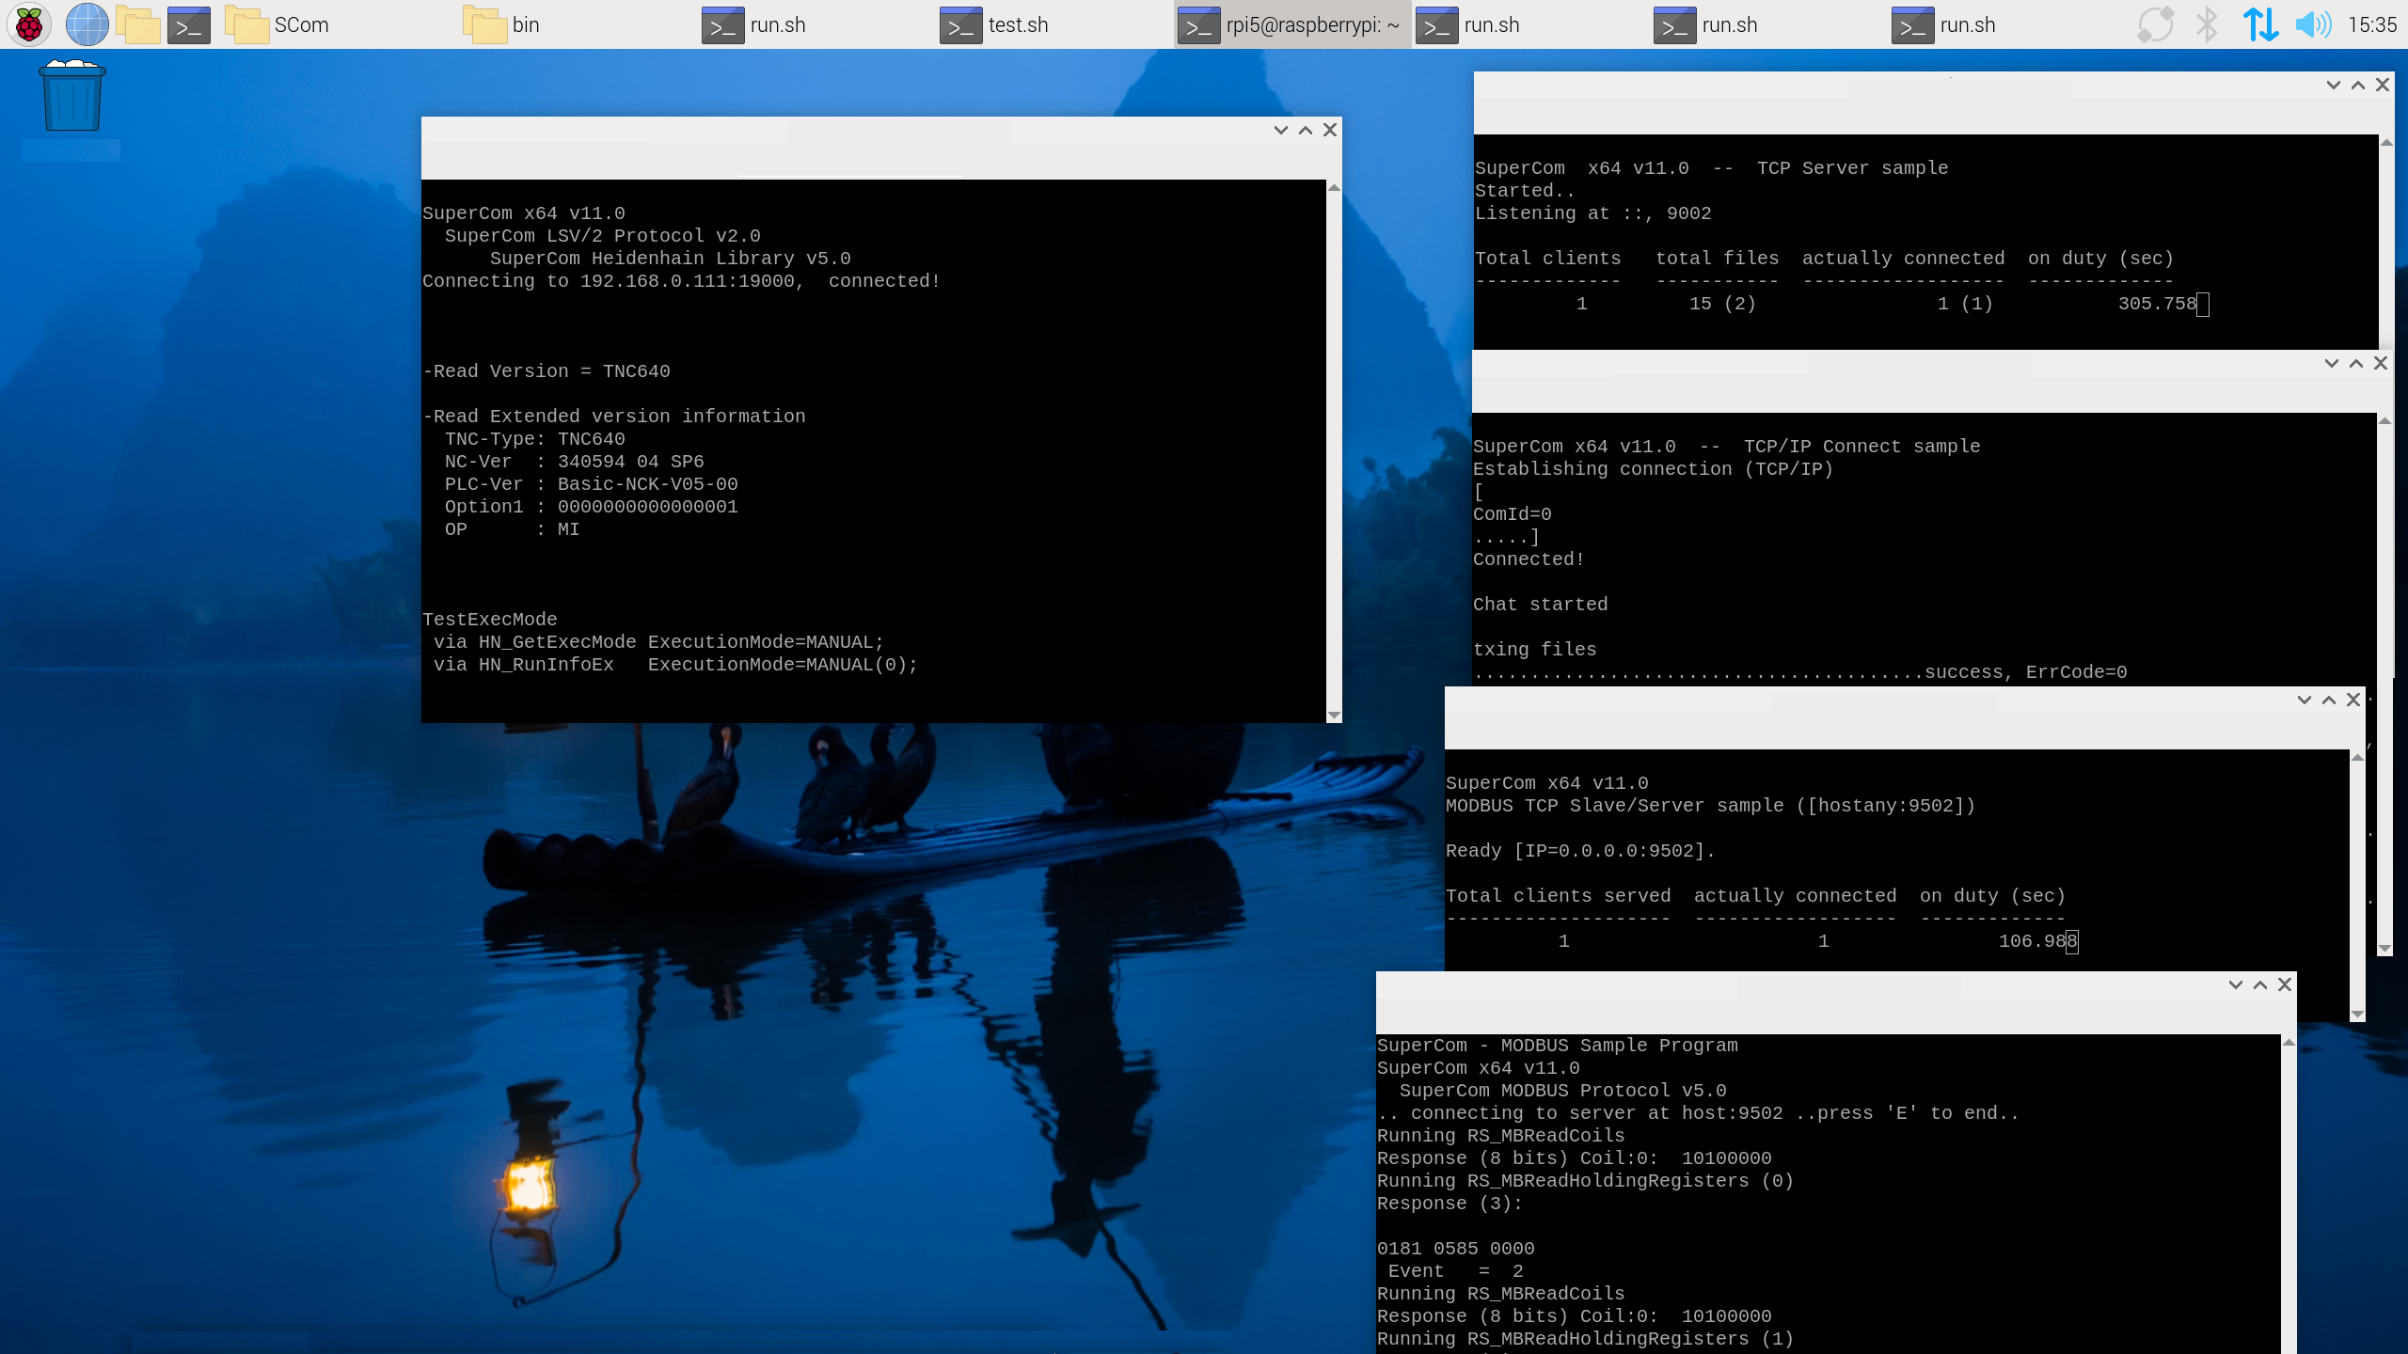2408x1354 pixels.
Task: Launch the web browser globe icon
Action: [87, 24]
